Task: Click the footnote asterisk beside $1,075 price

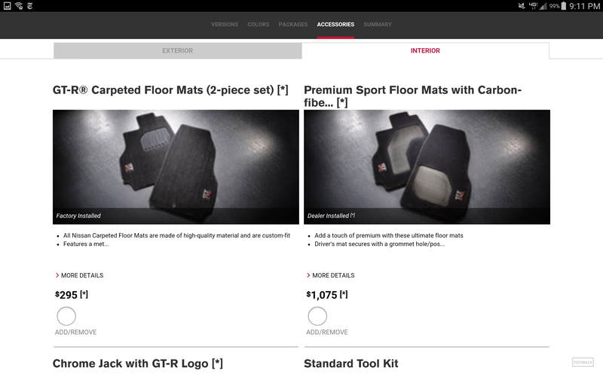Action: [x=344, y=294]
